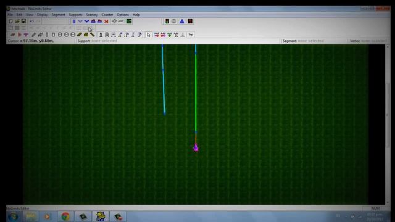Screen dimensions: 395x222
Task: Select the blue vertical bar view icon
Action: click(x=74, y=22)
